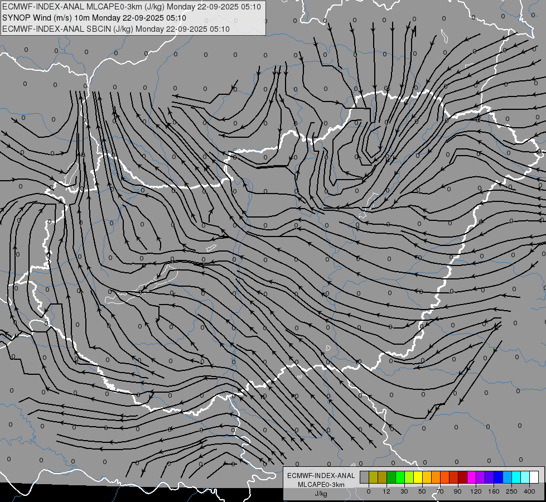Click the legend value 70
This screenshot has height=502, width=546.
[x=440, y=491]
